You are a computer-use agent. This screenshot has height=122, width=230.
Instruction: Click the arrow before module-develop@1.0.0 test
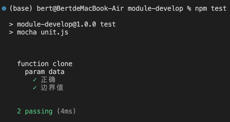11,24
